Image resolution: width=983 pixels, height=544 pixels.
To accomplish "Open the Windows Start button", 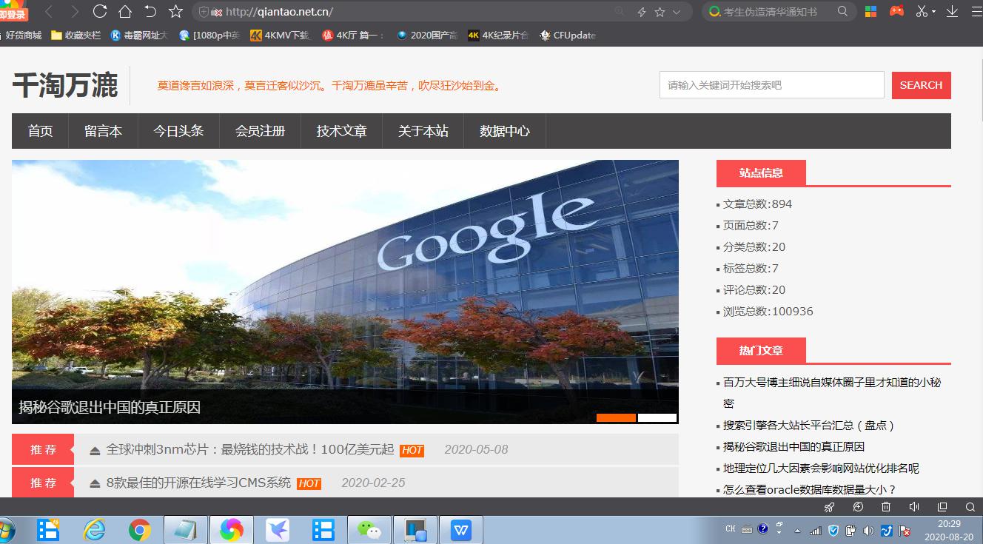I will [6, 530].
